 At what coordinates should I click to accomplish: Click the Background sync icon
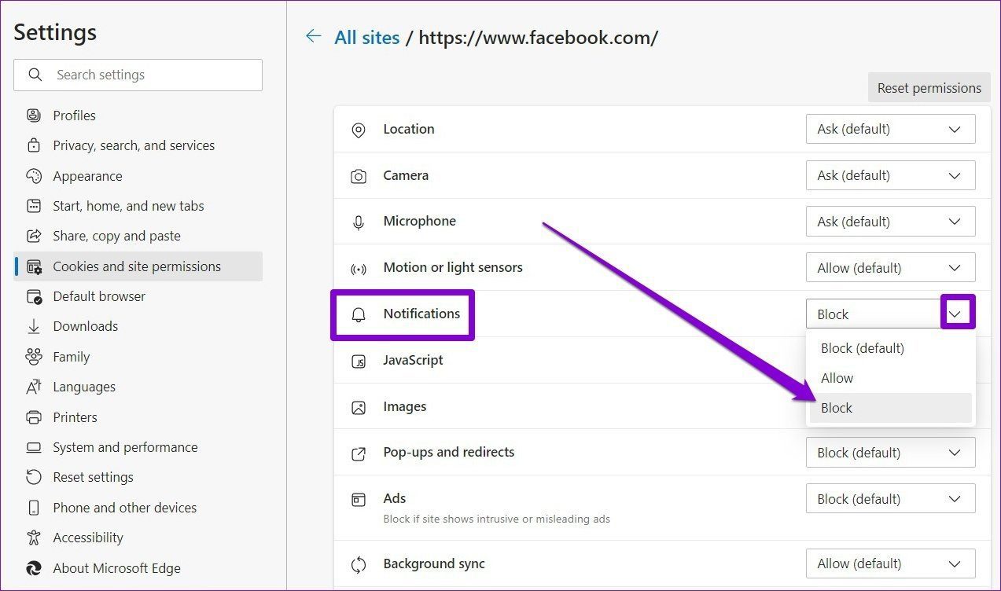click(359, 563)
